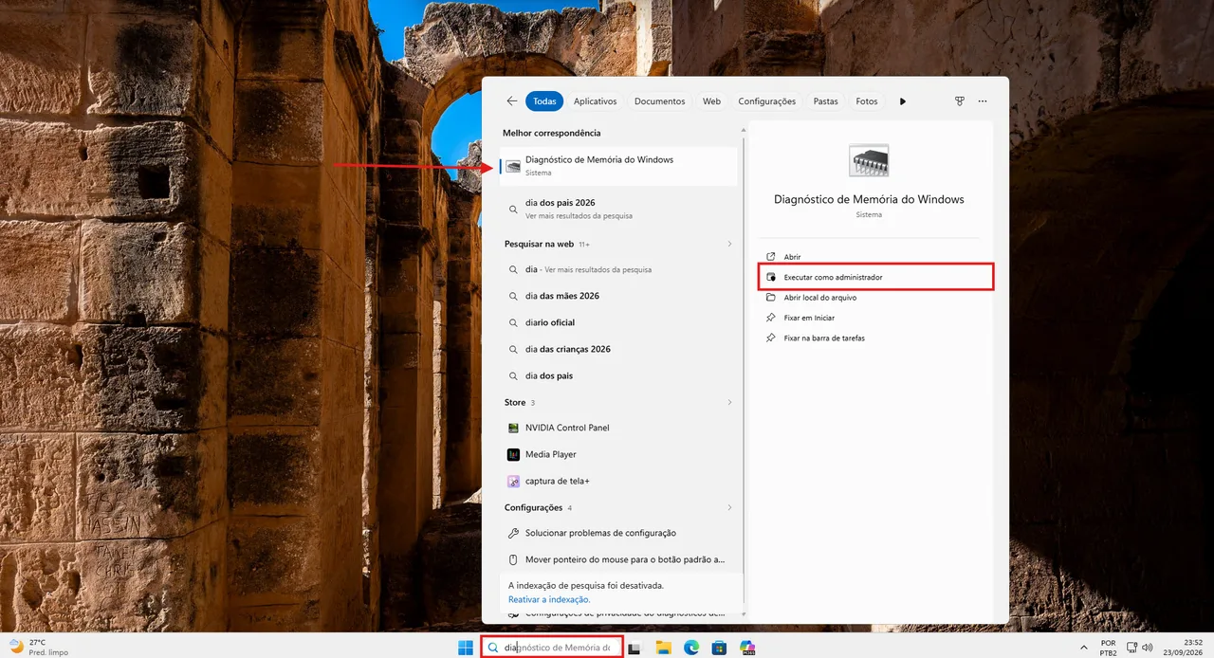
Task: Open Diagnóstico de Memória do Windows result
Action: point(618,166)
